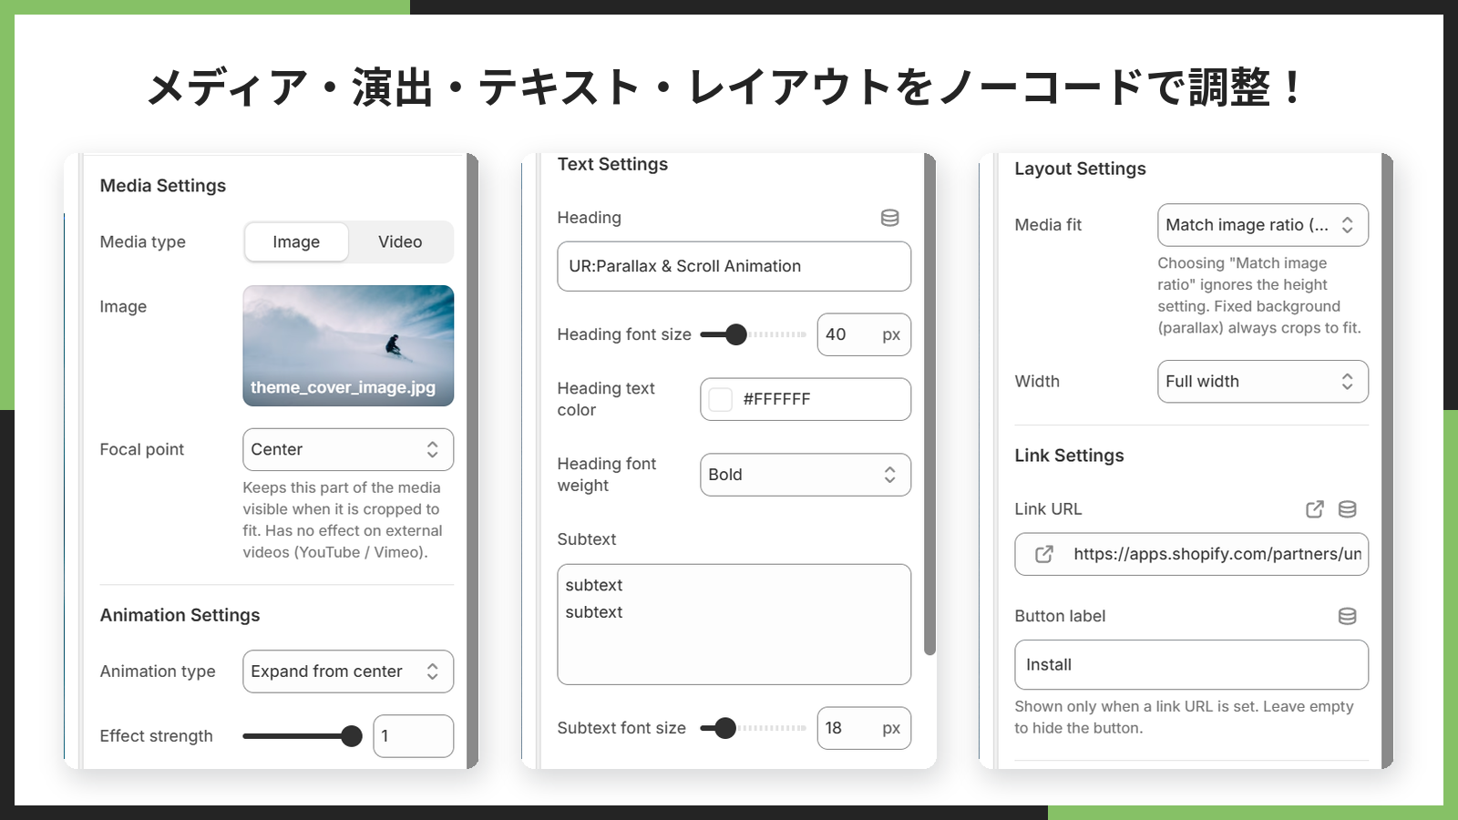The height and width of the screenshot is (820, 1458).
Task: Click the link icon inside the URL field
Action: pos(1044,554)
